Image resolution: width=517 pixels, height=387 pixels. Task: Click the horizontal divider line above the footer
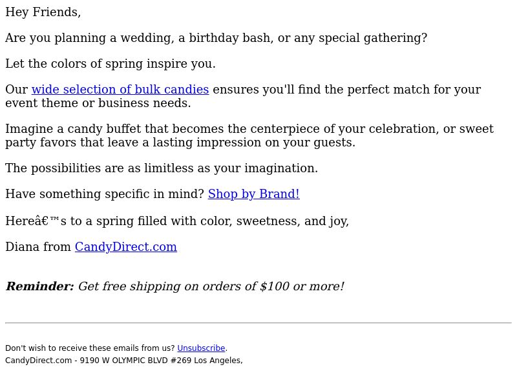tap(258, 322)
